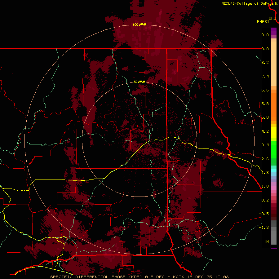Click the TH label on the color scale
Viewport: 279px width, 279px height.
(x=266, y=241)
